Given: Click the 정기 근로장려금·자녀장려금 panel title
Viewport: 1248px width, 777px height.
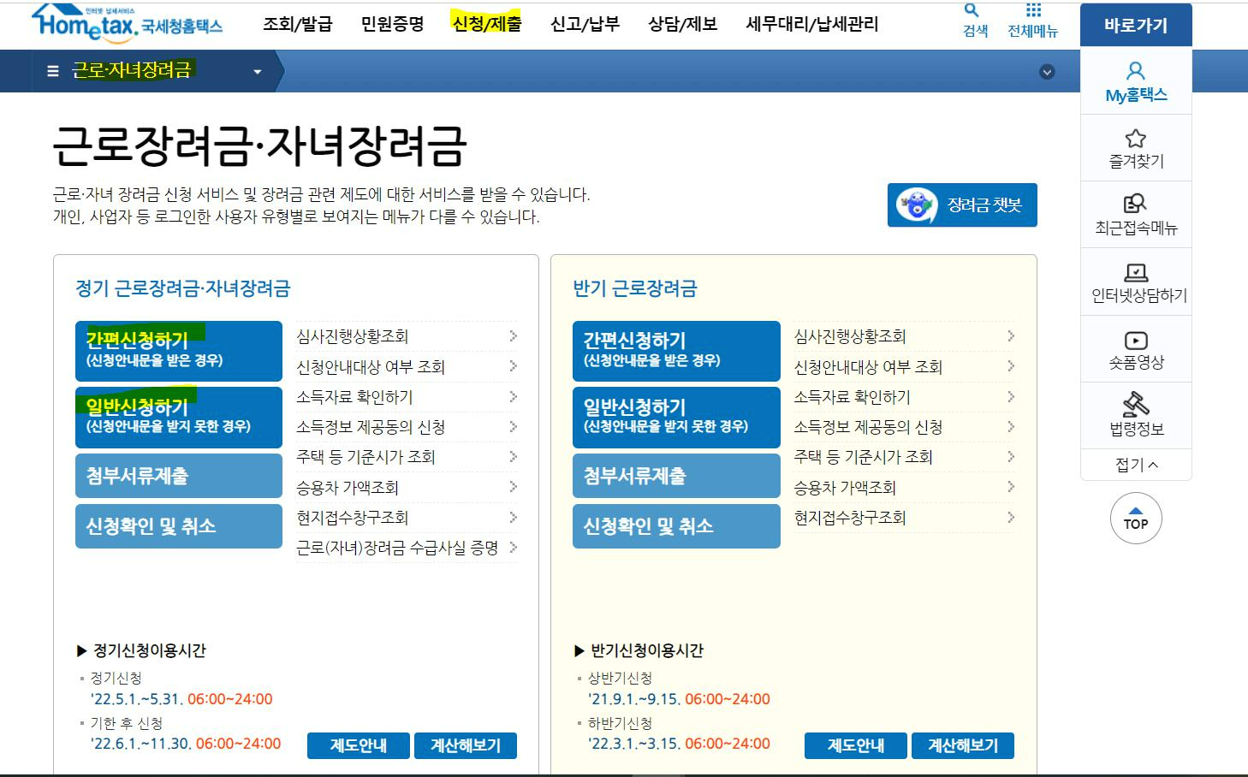Looking at the screenshot, I should (183, 288).
